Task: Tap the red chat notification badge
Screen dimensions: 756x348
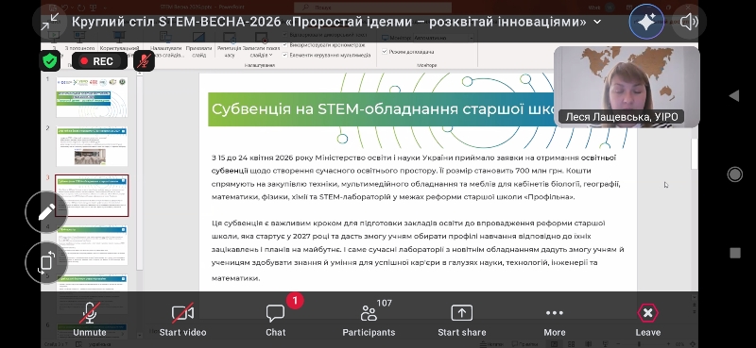Action: pyautogui.click(x=295, y=301)
